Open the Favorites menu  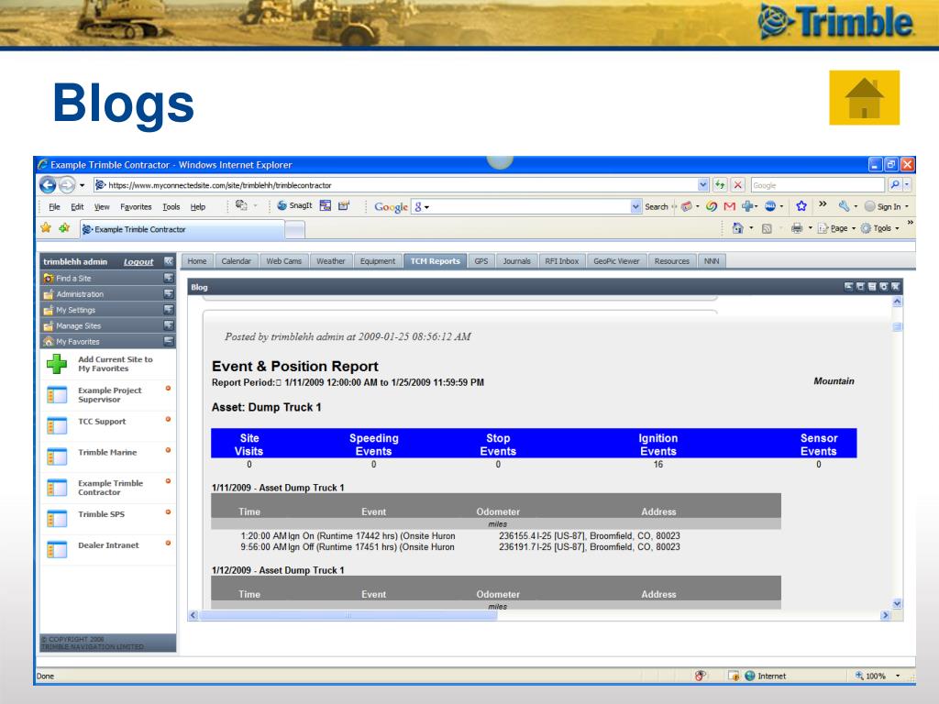point(136,206)
